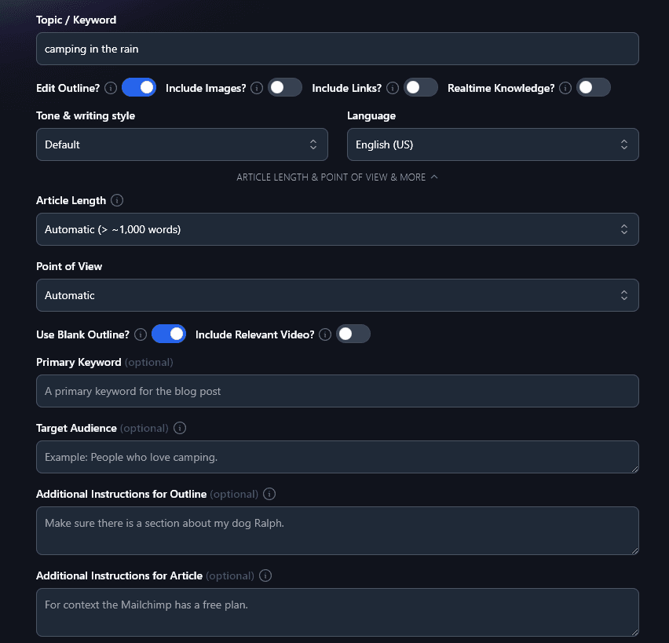Enable the Include Images toggle
The width and height of the screenshot is (669, 643).
[285, 87]
